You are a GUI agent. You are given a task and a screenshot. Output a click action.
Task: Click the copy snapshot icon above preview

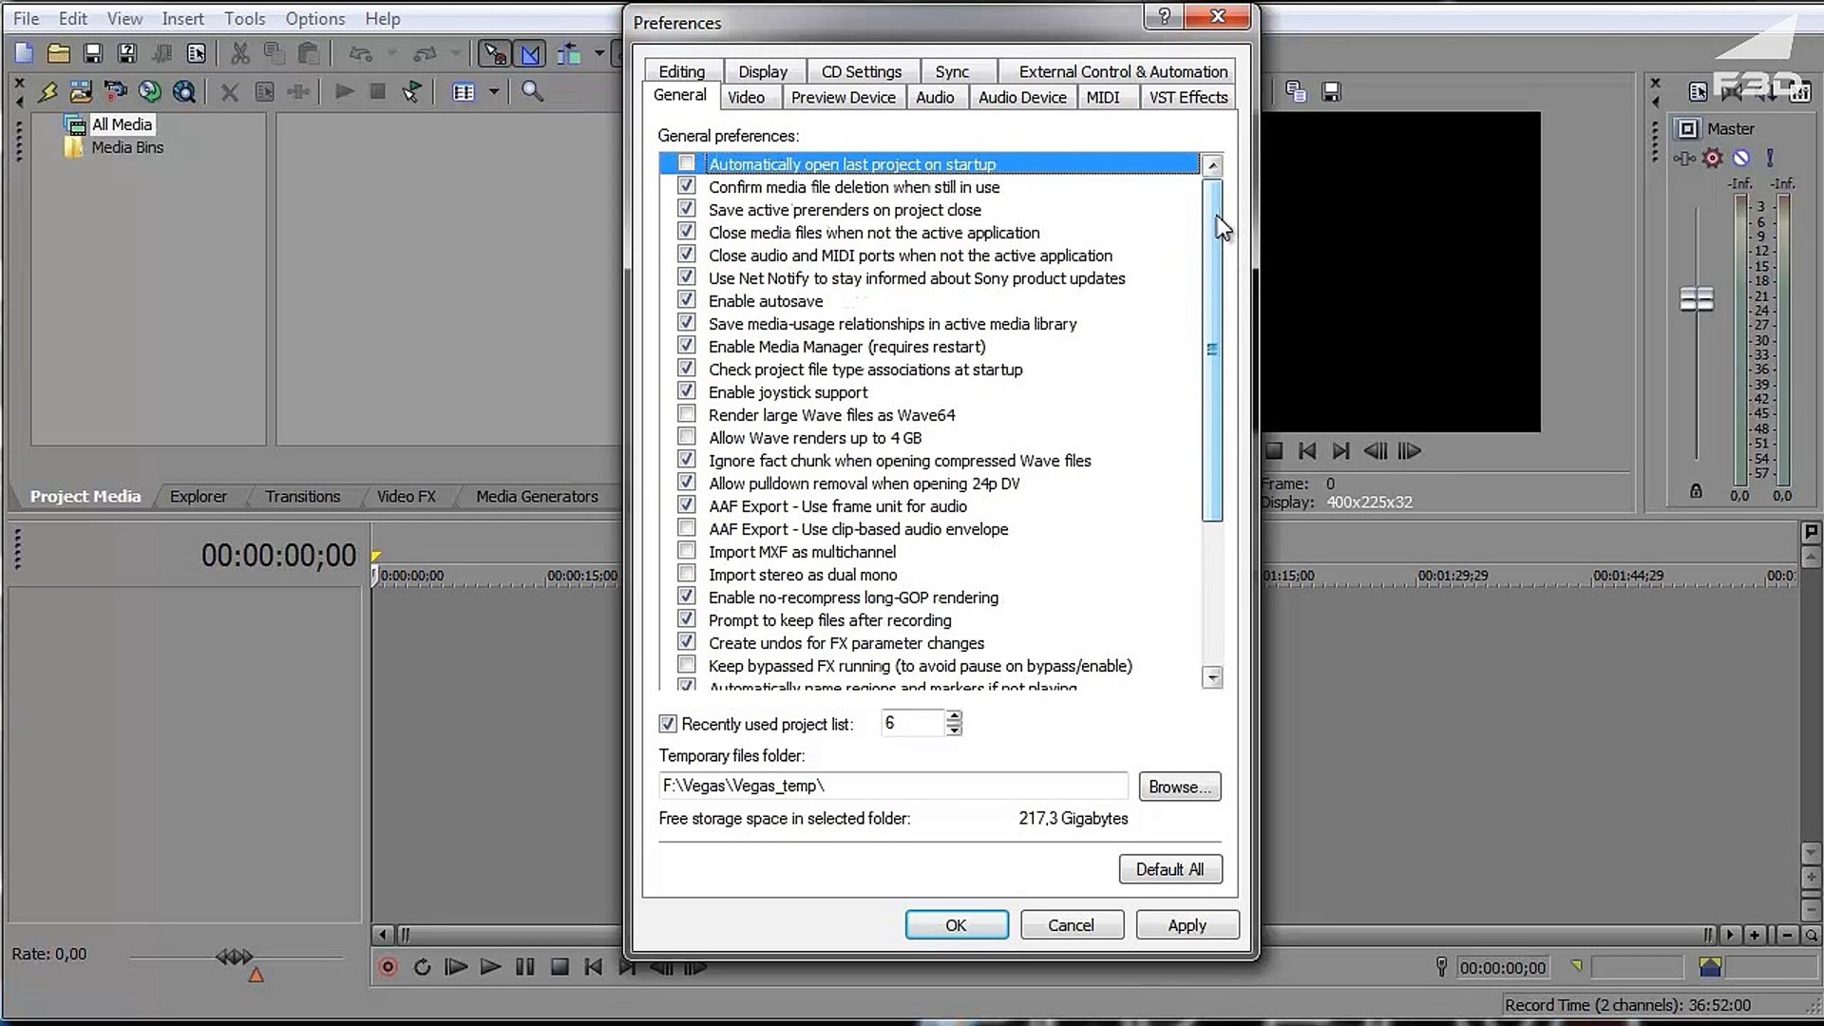pyautogui.click(x=1296, y=91)
